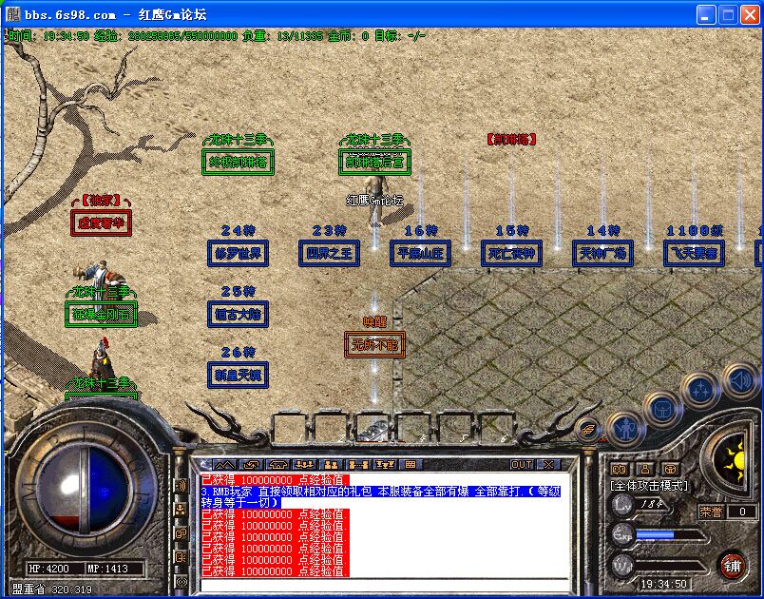764x599 pixels.
Task: Open the red 铺 shop button
Action: [x=733, y=567]
